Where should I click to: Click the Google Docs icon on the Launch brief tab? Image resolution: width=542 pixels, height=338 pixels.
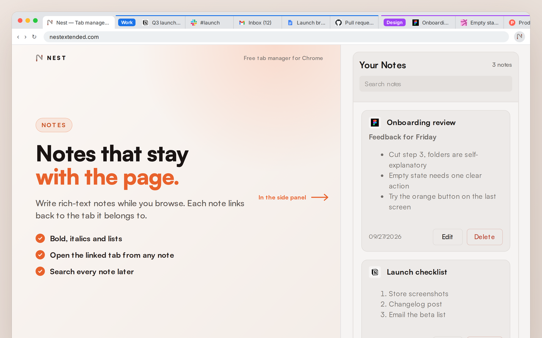(290, 22)
